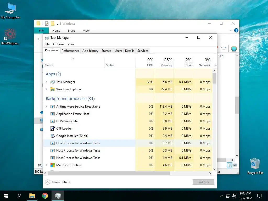Image resolution: width=268 pixels, height=201 pixels.
Task: Open the taskbar clock showing 9:03 AM
Action: pos(245,196)
